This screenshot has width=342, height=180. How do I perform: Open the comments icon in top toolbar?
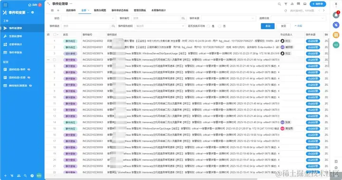tap(298, 4)
